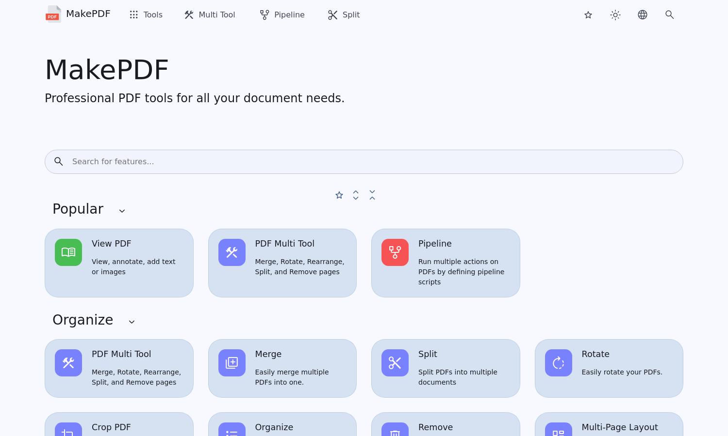Viewport: 728px width, 436px height.
Task: Open the Merge tool title
Action: (x=268, y=354)
